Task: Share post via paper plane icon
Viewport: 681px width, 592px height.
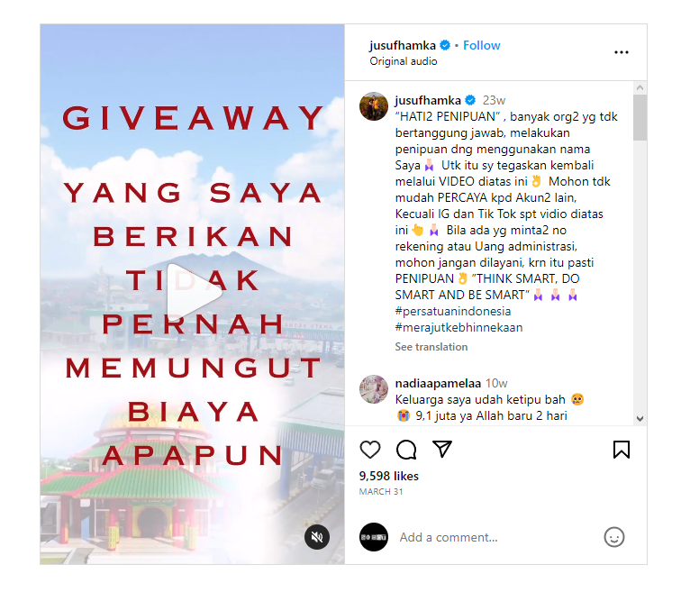Action: pos(442,449)
